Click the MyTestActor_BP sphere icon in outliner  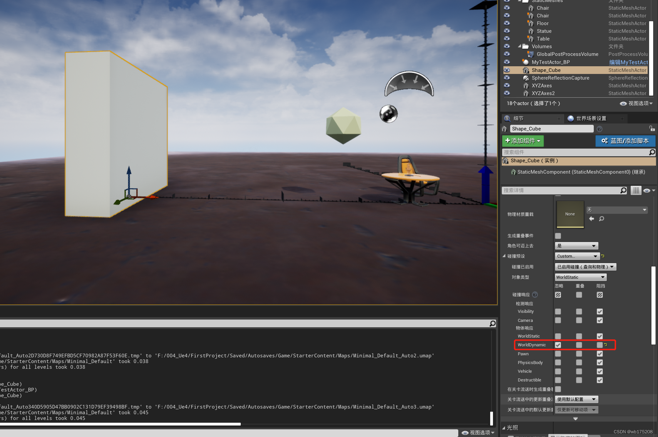point(526,62)
